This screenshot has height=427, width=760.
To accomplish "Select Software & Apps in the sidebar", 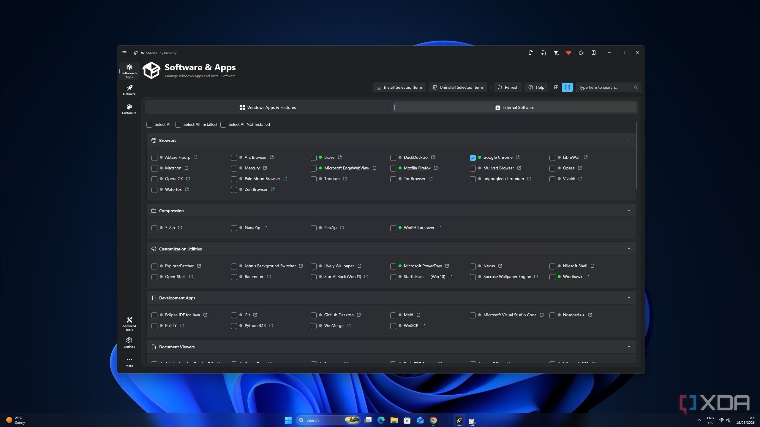I will (x=129, y=71).
